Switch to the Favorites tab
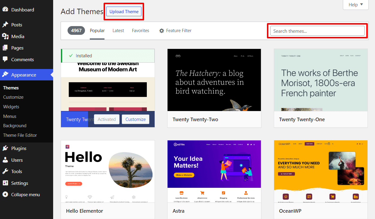Viewport: 375px width, 219px height. click(141, 31)
